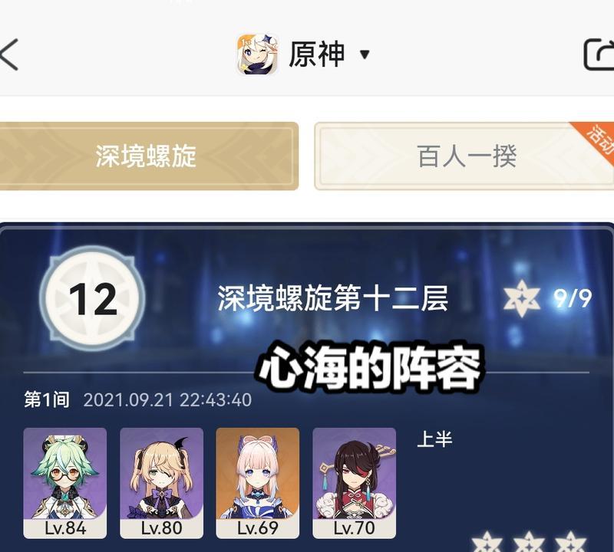Expand the 原神 game selector dropdown arrow

(365, 54)
